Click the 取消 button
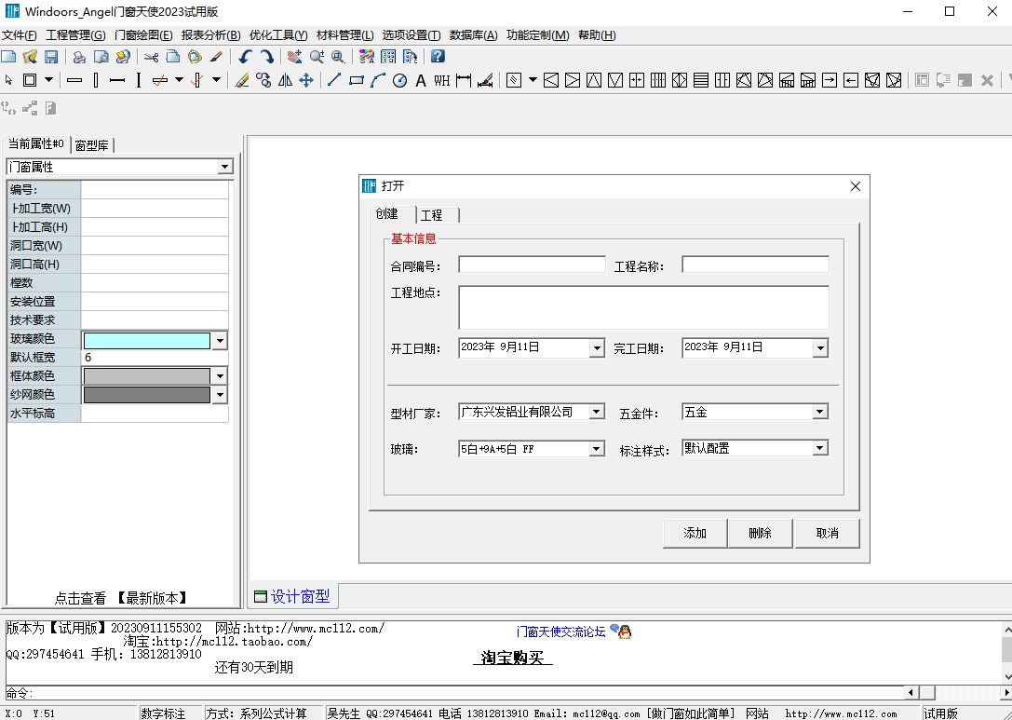This screenshot has height=720, width=1012. point(828,534)
